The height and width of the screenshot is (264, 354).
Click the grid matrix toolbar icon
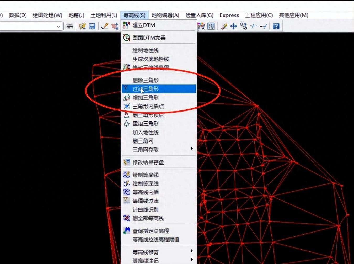tap(211, 26)
